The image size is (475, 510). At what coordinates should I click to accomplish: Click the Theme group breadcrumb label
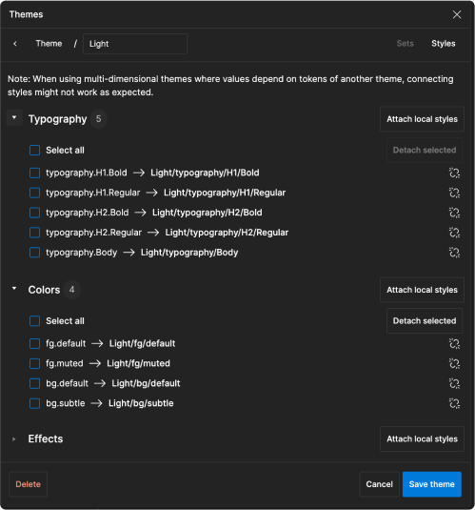(x=49, y=44)
